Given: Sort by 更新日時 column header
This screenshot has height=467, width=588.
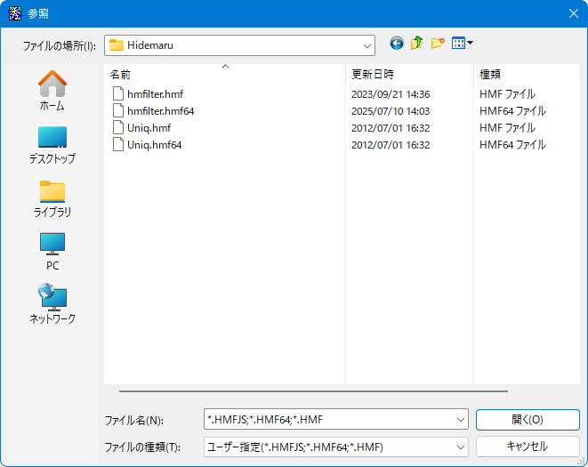Looking at the screenshot, I should (x=409, y=74).
